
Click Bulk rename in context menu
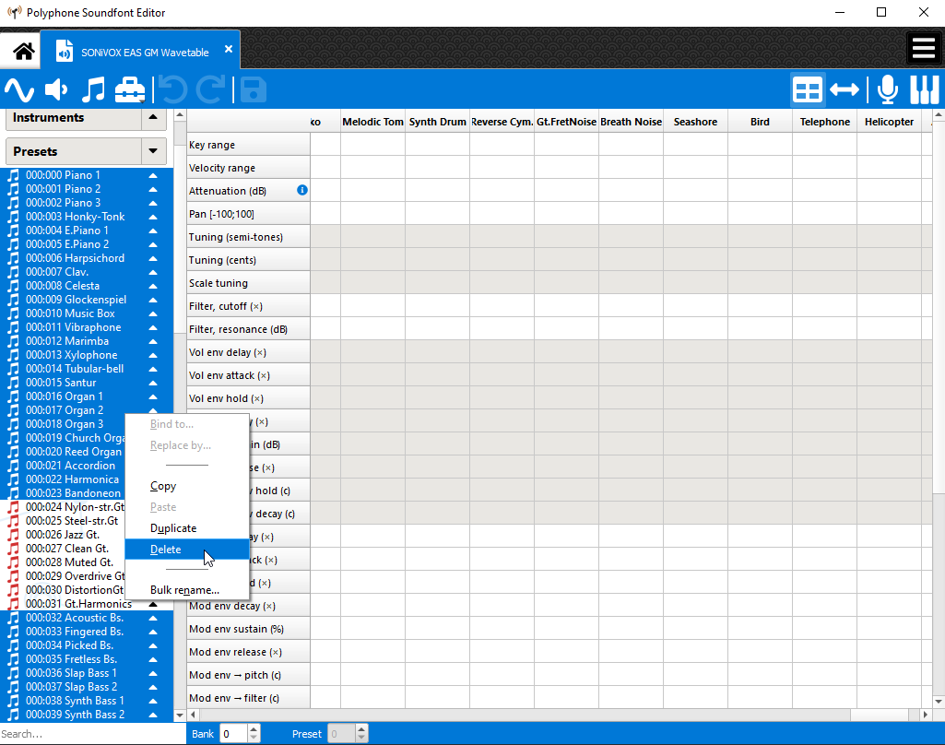coord(184,590)
